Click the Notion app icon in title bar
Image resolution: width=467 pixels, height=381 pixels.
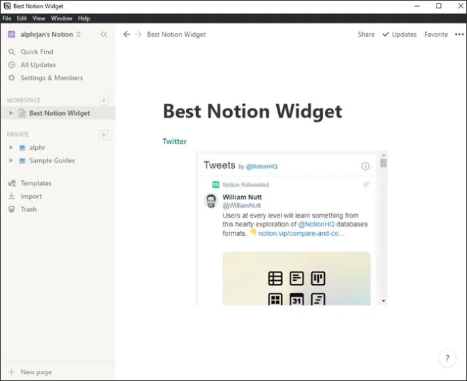click(7, 6)
